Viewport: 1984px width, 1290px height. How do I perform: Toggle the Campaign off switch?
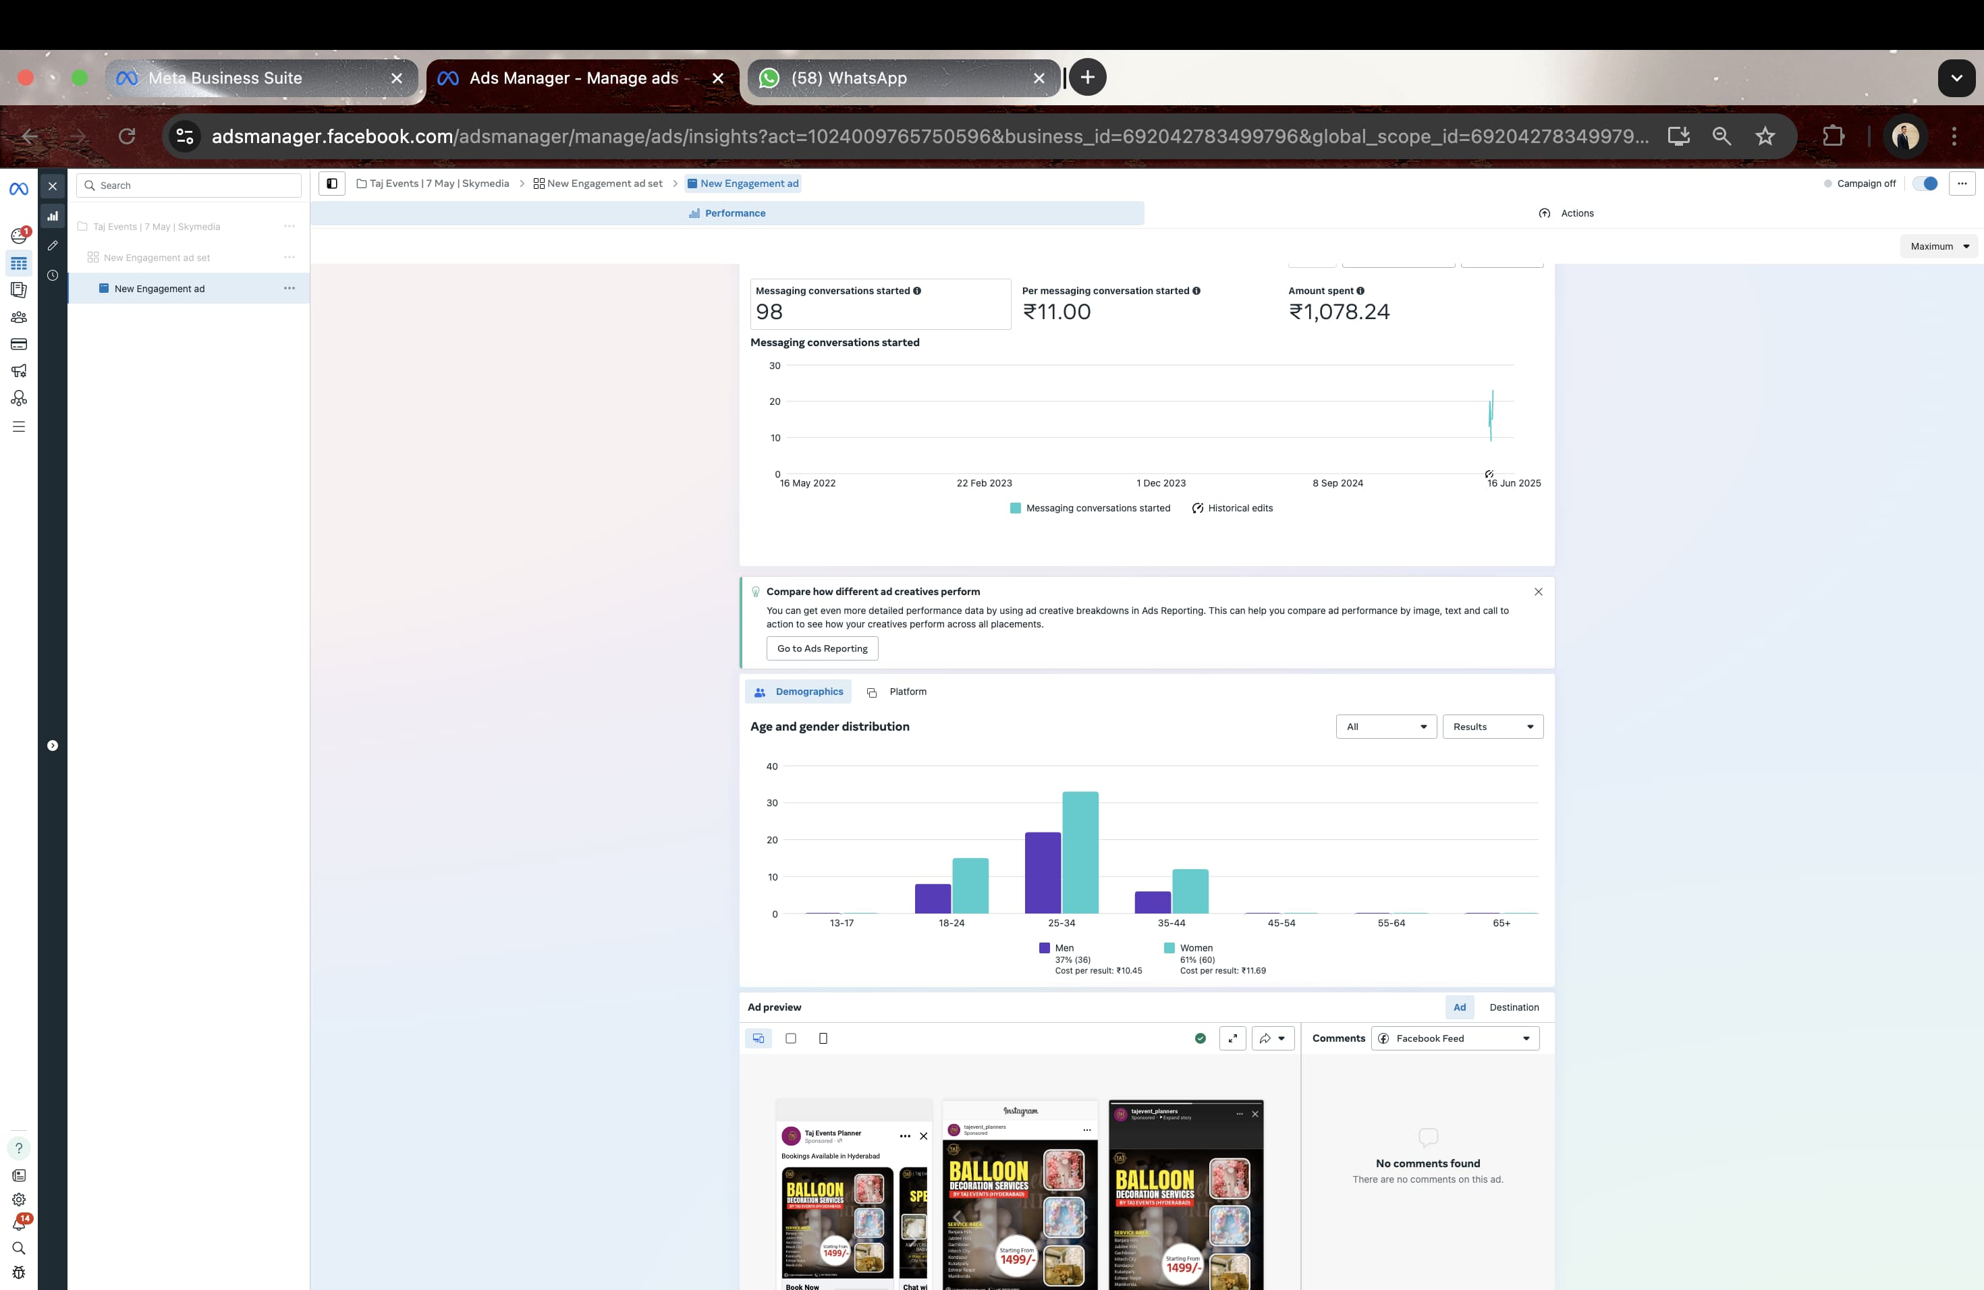pos(1925,184)
